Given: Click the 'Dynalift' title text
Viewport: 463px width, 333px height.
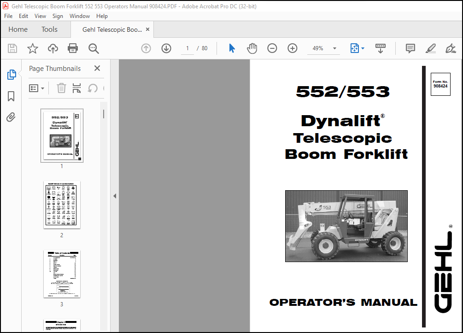Looking at the screenshot, I should point(342,121).
